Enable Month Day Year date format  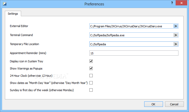tap(91, 83)
